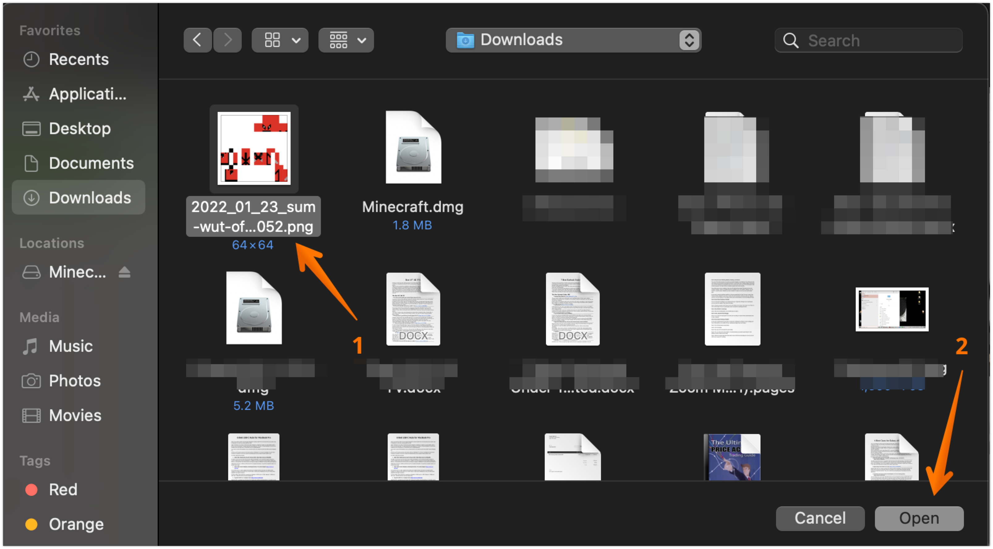Filter by the Orange tag
Image resolution: width=993 pixels, height=549 pixels.
tap(76, 524)
